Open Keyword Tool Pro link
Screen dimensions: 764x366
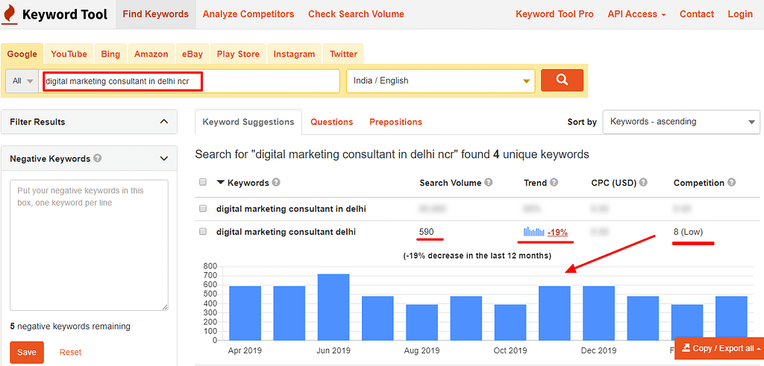coord(554,14)
